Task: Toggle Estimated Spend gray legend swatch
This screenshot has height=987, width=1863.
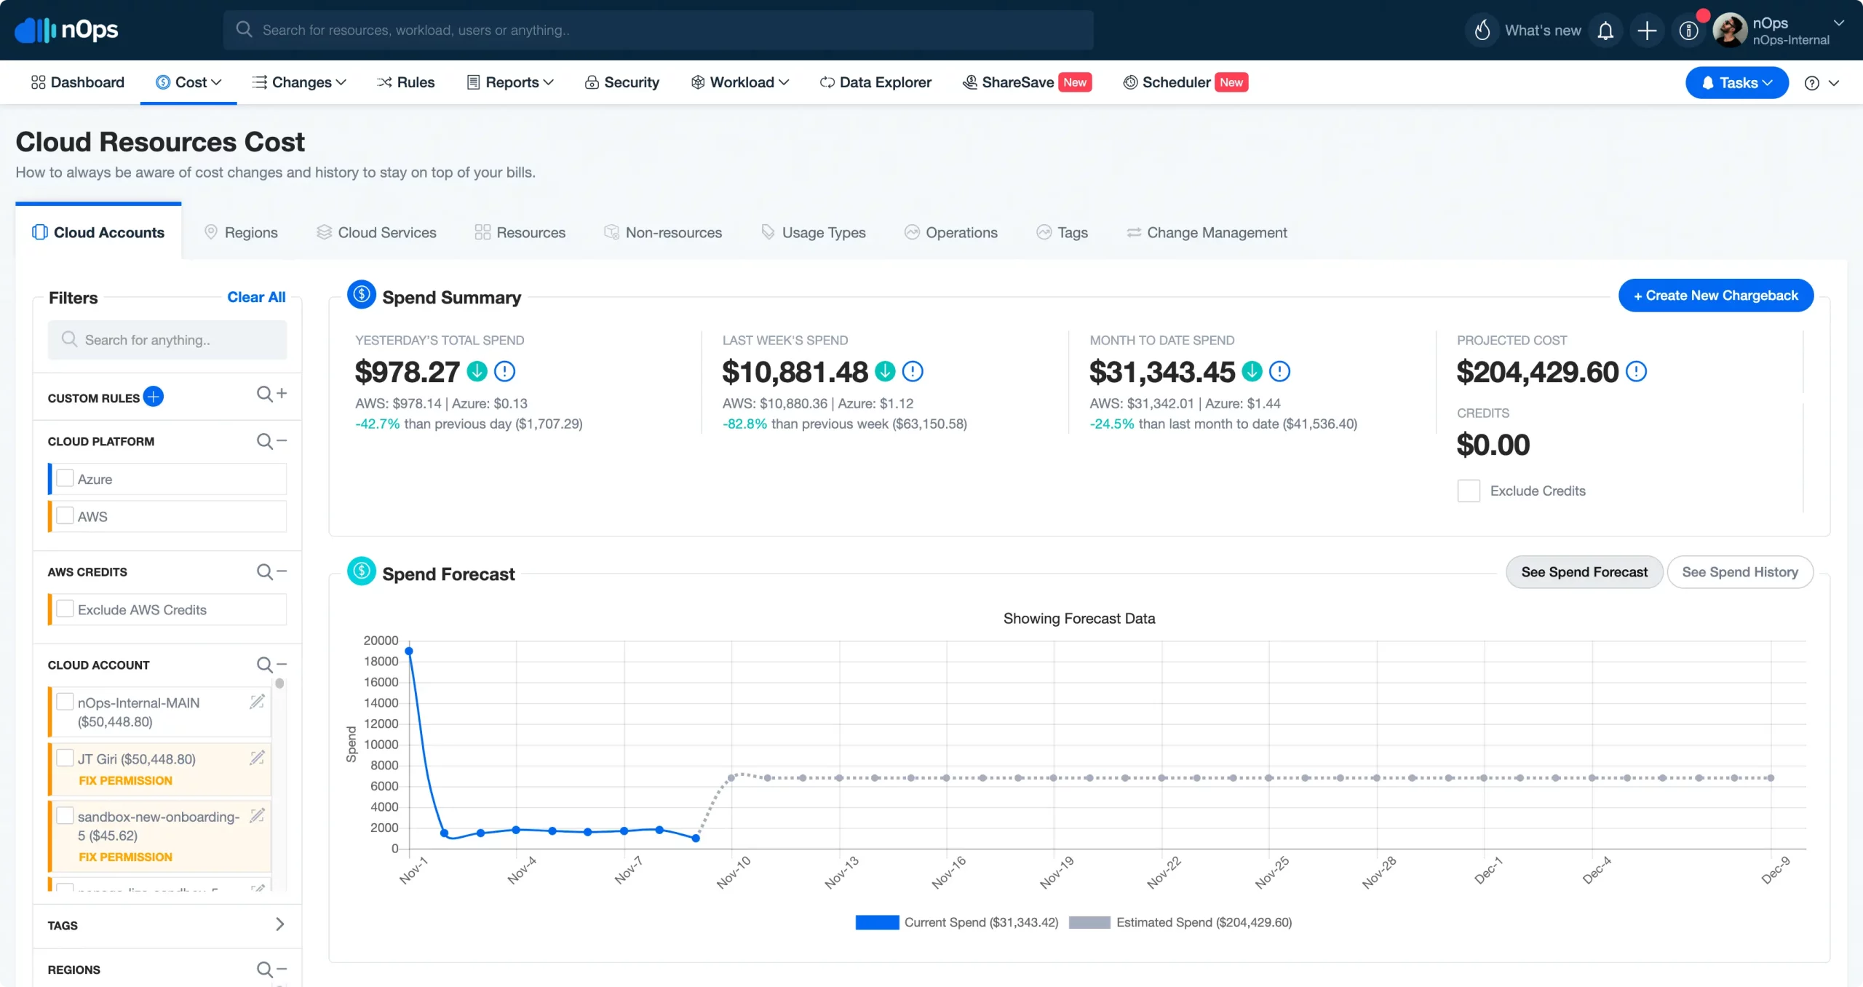Action: coord(1089,922)
